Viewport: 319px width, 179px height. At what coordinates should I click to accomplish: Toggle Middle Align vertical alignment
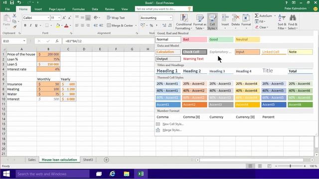point(82,18)
